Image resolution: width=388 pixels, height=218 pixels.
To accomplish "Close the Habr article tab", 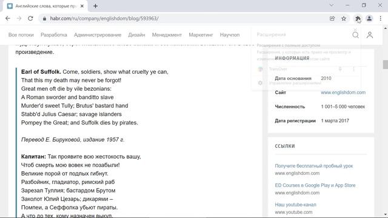I will (x=82, y=6).
